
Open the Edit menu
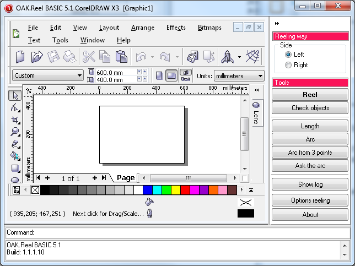(x=56, y=28)
